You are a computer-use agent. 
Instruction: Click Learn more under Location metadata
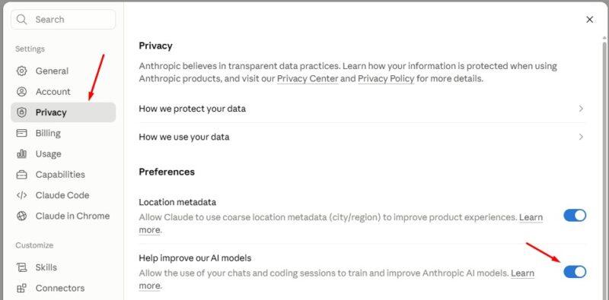tap(340, 223)
